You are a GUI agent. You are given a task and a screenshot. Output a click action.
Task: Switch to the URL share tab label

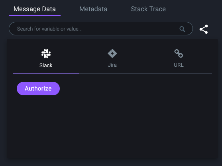coord(179,65)
